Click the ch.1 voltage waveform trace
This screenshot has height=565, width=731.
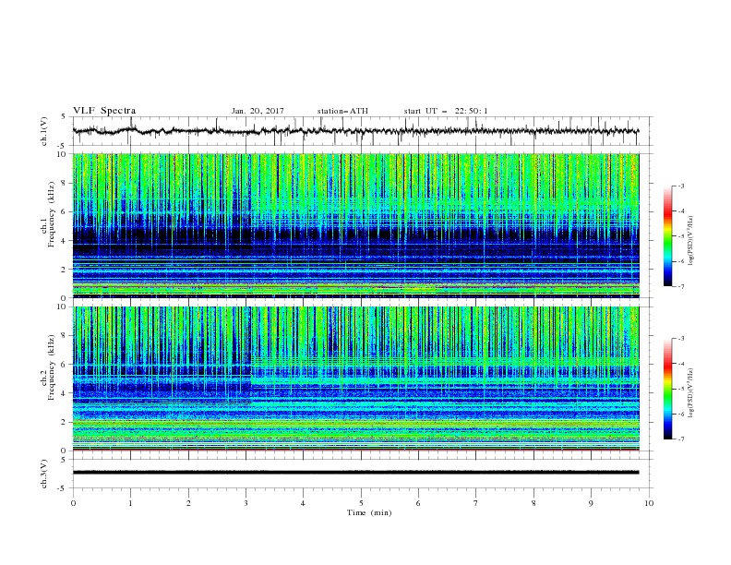(355, 131)
